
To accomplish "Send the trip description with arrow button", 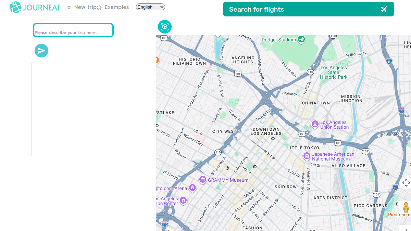I will pyautogui.click(x=41, y=51).
